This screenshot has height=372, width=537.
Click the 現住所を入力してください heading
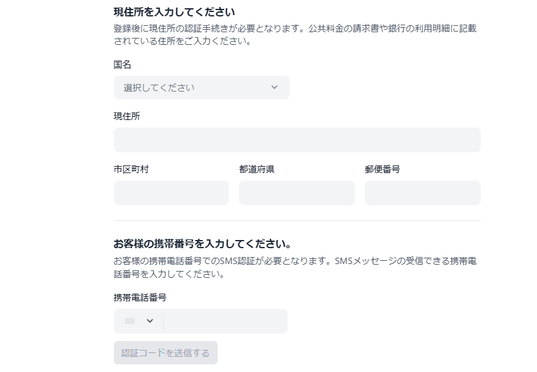coord(174,11)
